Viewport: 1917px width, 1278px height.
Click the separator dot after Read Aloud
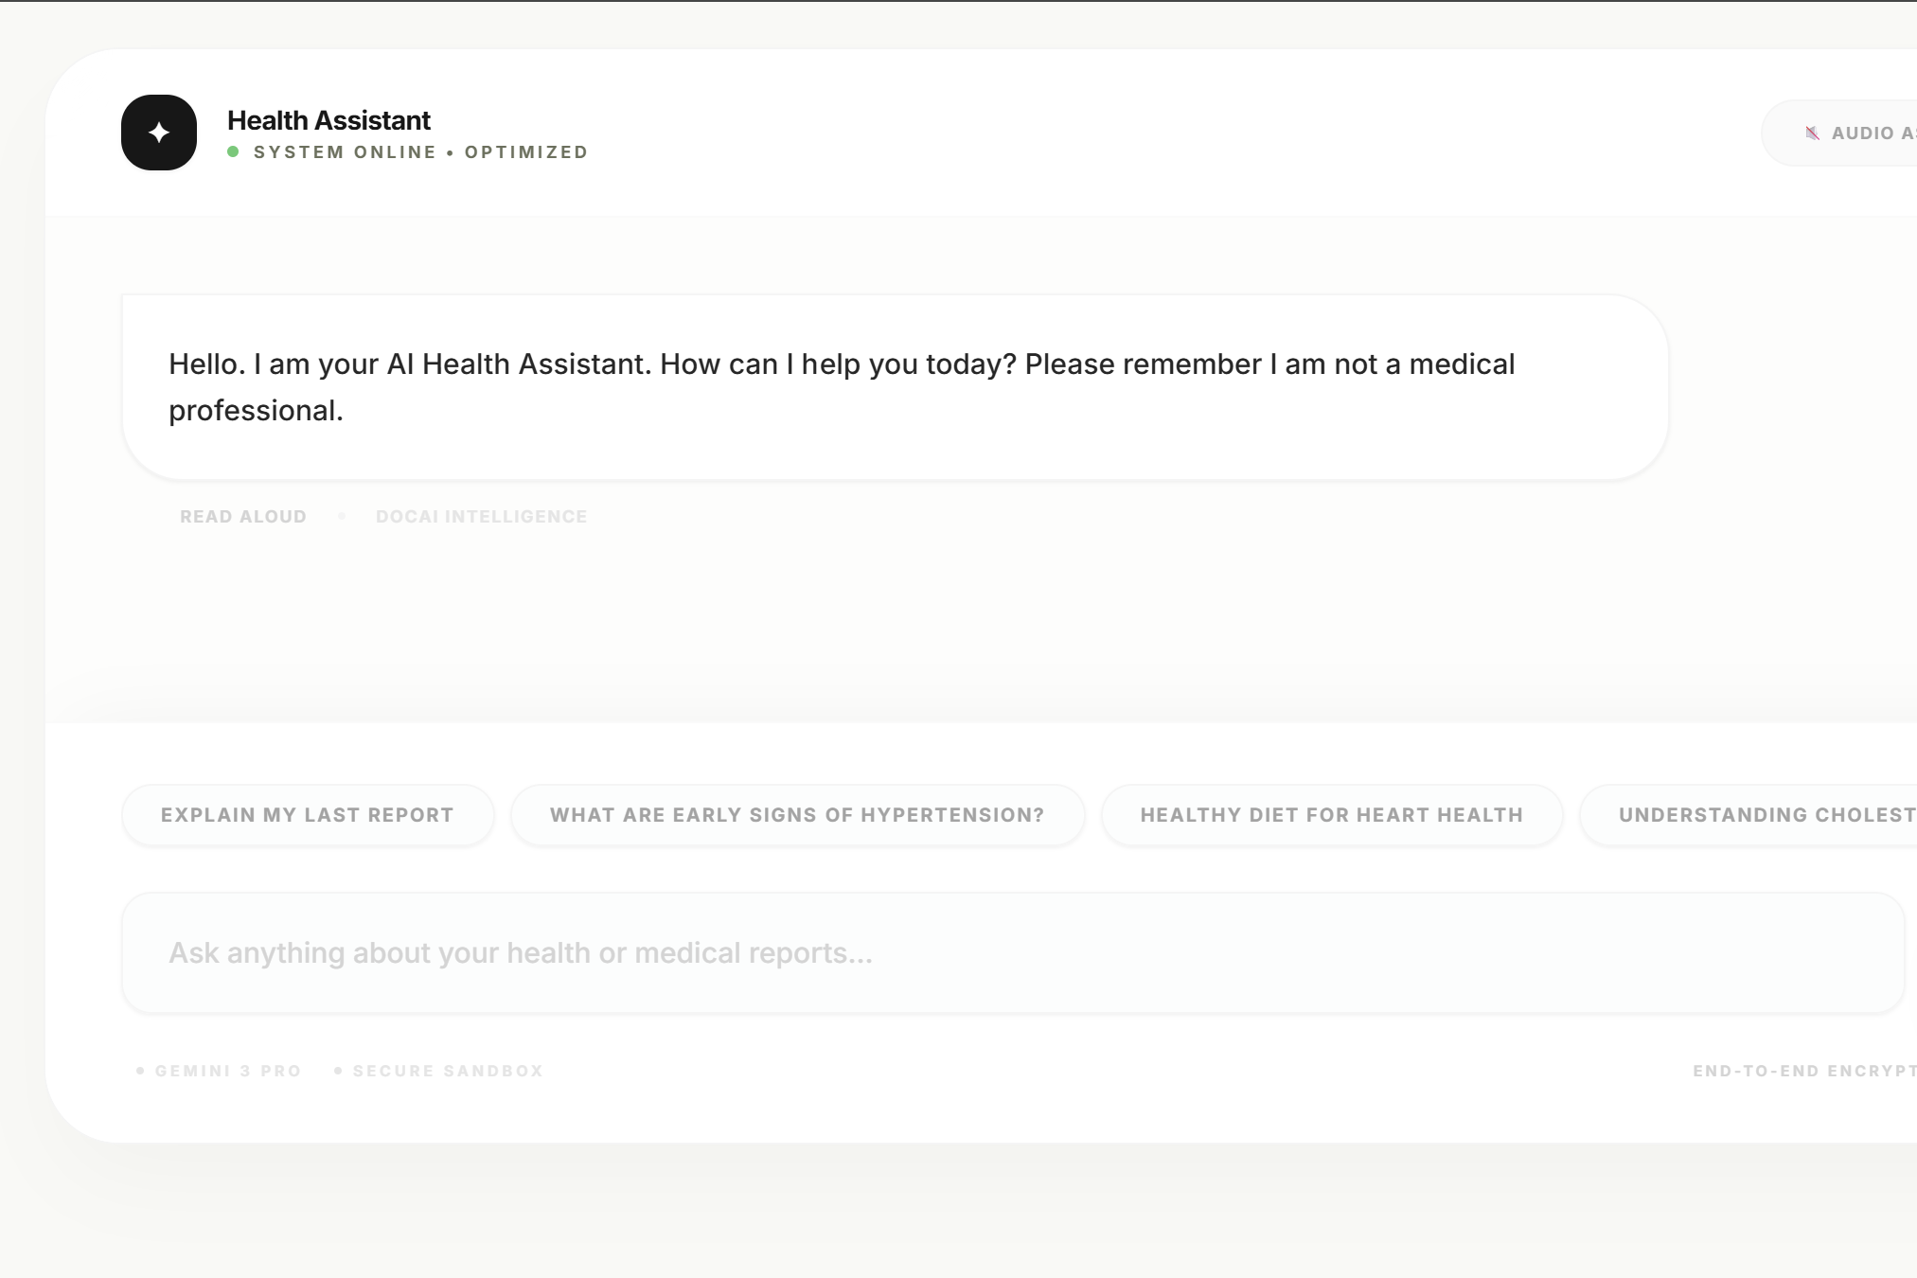[342, 516]
